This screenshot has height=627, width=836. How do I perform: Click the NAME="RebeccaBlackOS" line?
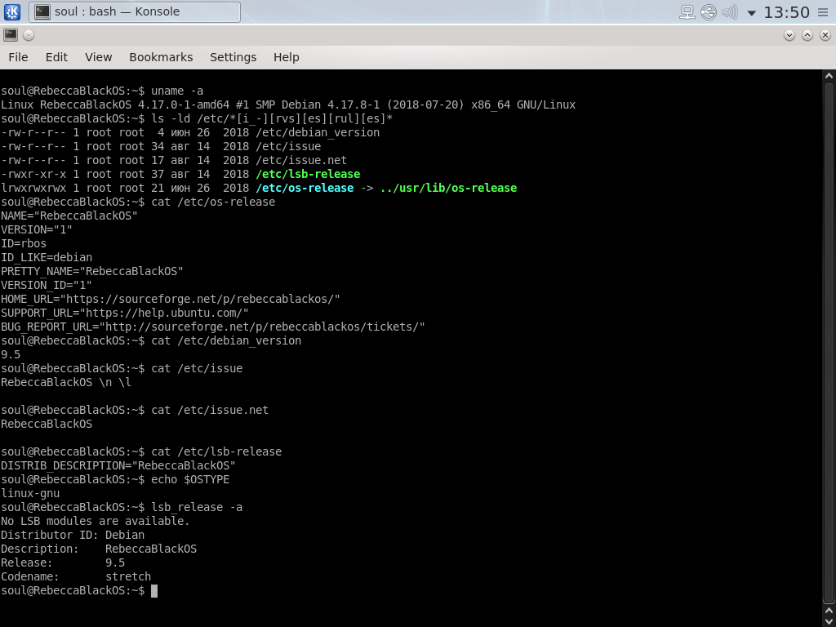[x=69, y=216]
